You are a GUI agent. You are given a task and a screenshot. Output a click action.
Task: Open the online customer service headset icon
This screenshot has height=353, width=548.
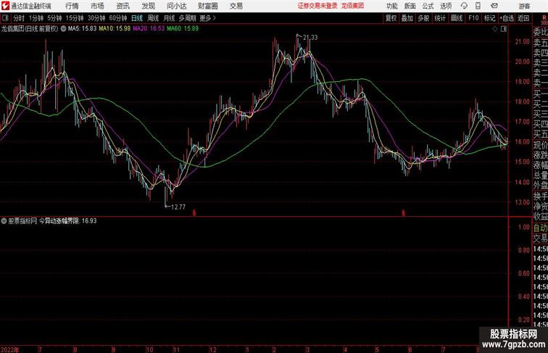[464, 6]
